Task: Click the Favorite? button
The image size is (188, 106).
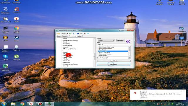Action: (x=120, y=40)
